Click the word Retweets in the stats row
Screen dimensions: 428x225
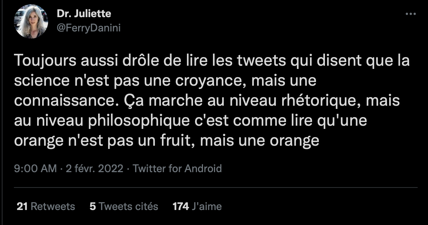[53, 206]
